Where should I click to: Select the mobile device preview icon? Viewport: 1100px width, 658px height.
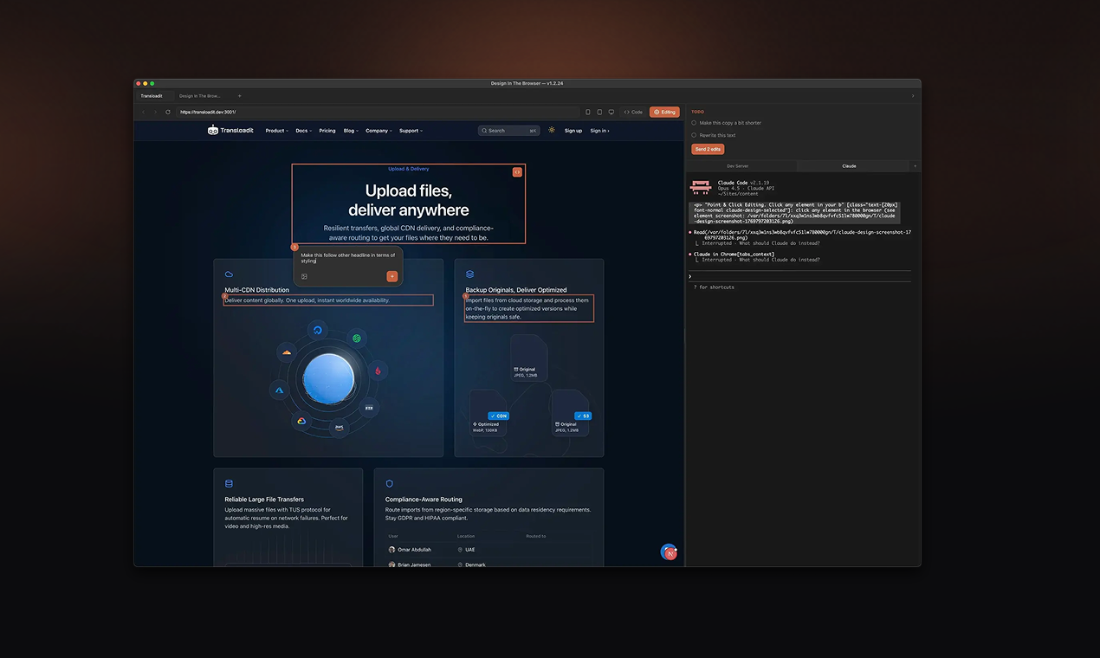coord(587,112)
